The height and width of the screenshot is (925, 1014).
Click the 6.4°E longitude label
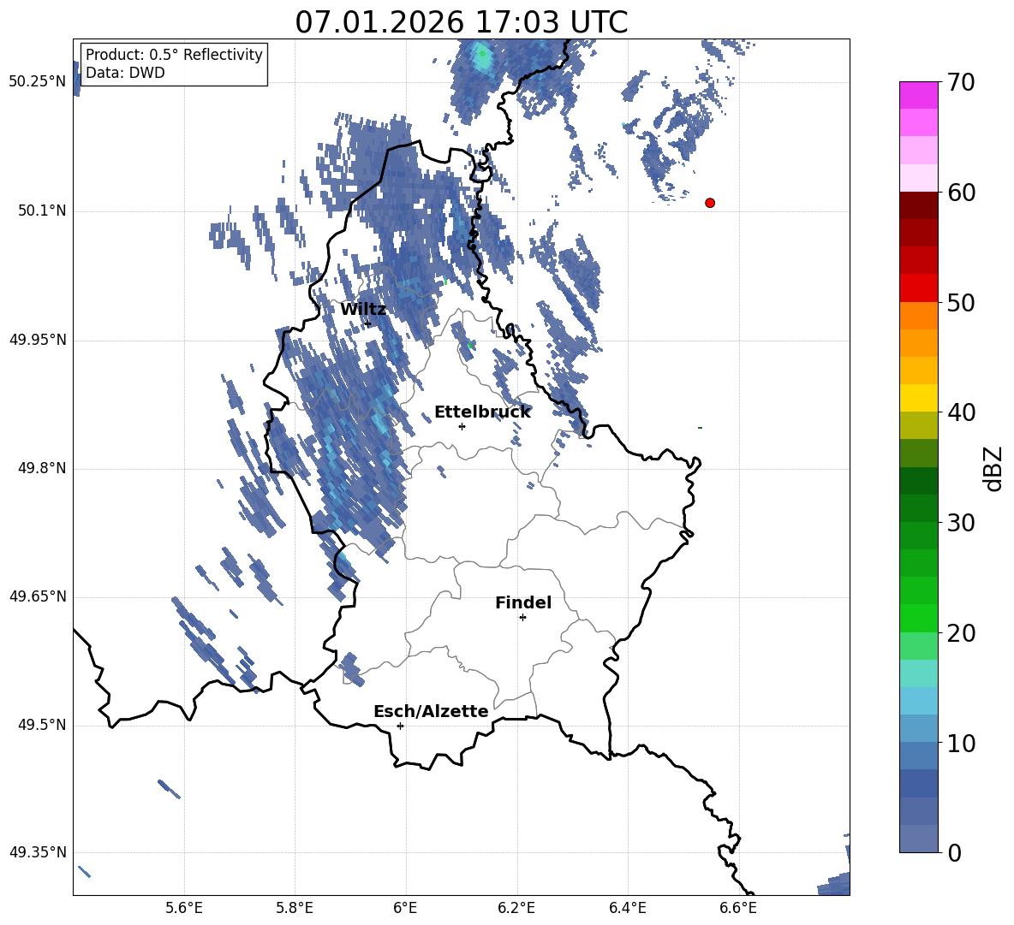click(627, 908)
